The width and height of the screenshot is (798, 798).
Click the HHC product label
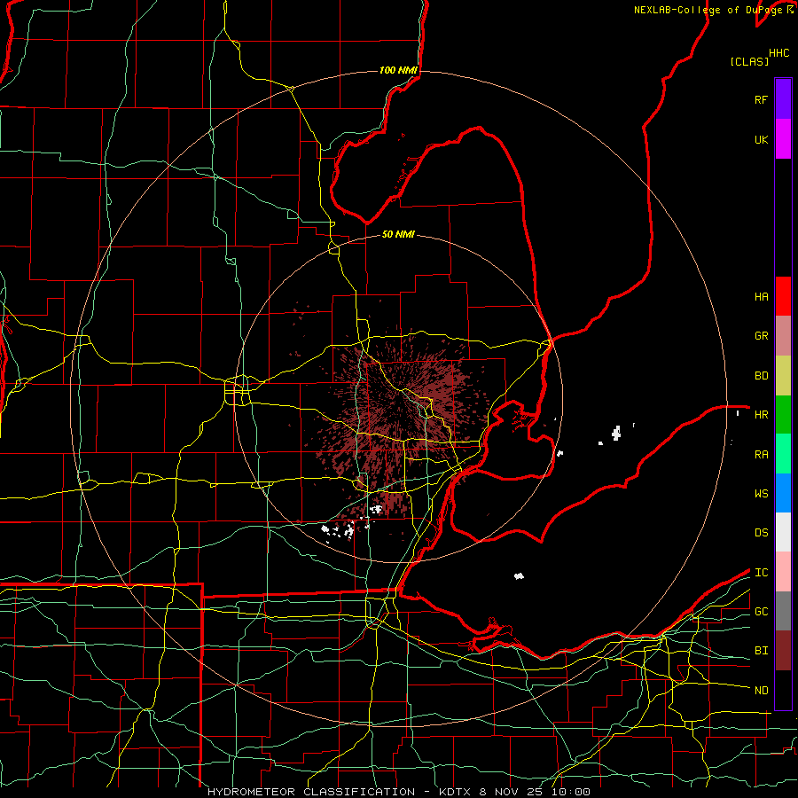(779, 53)
